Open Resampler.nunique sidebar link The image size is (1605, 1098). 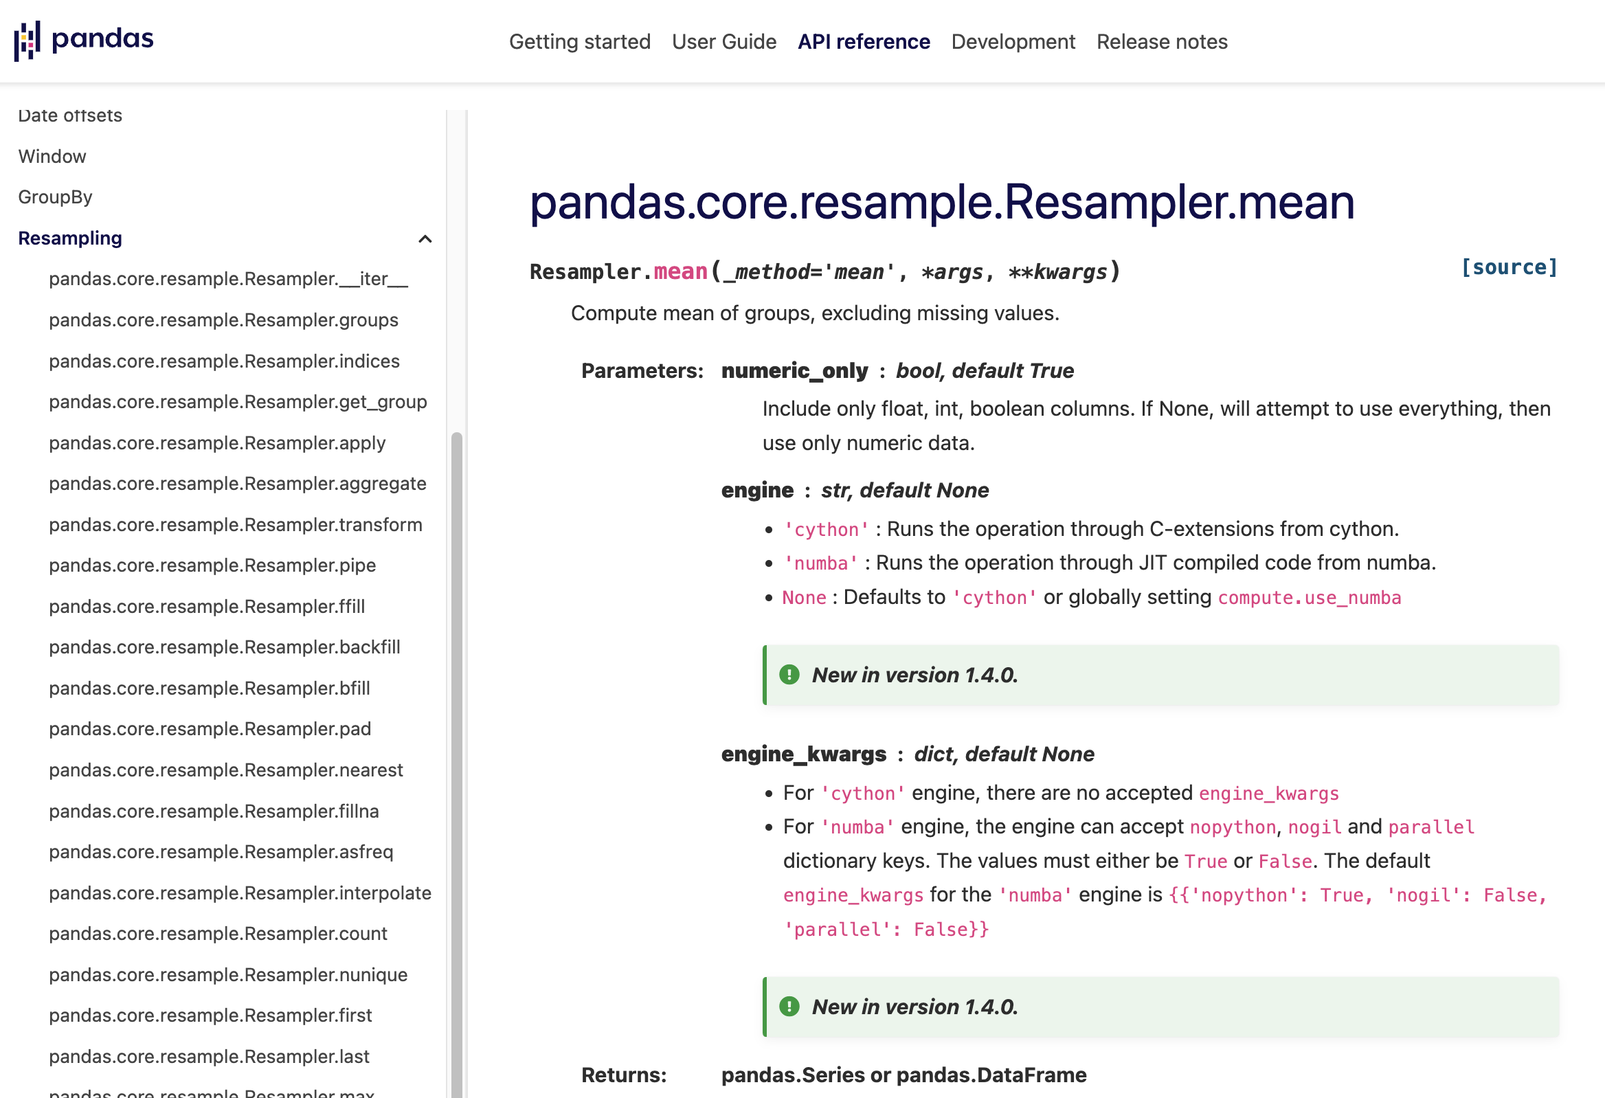point(228,974)
